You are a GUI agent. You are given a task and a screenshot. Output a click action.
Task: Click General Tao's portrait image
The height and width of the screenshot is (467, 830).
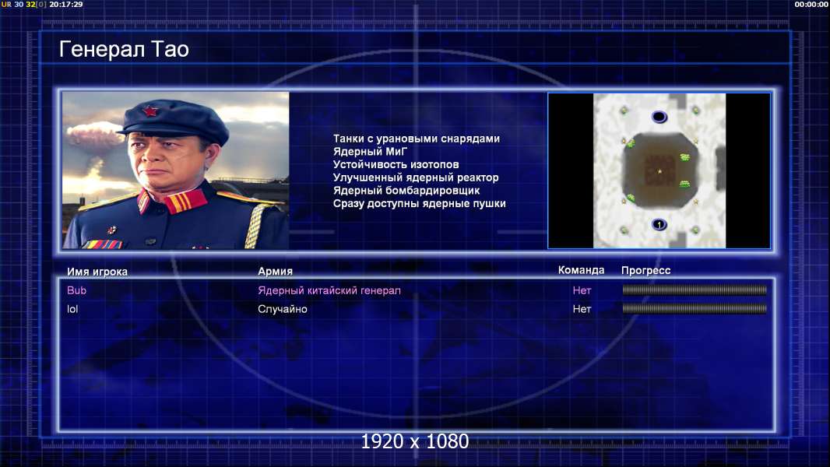(x=176, y=170)
